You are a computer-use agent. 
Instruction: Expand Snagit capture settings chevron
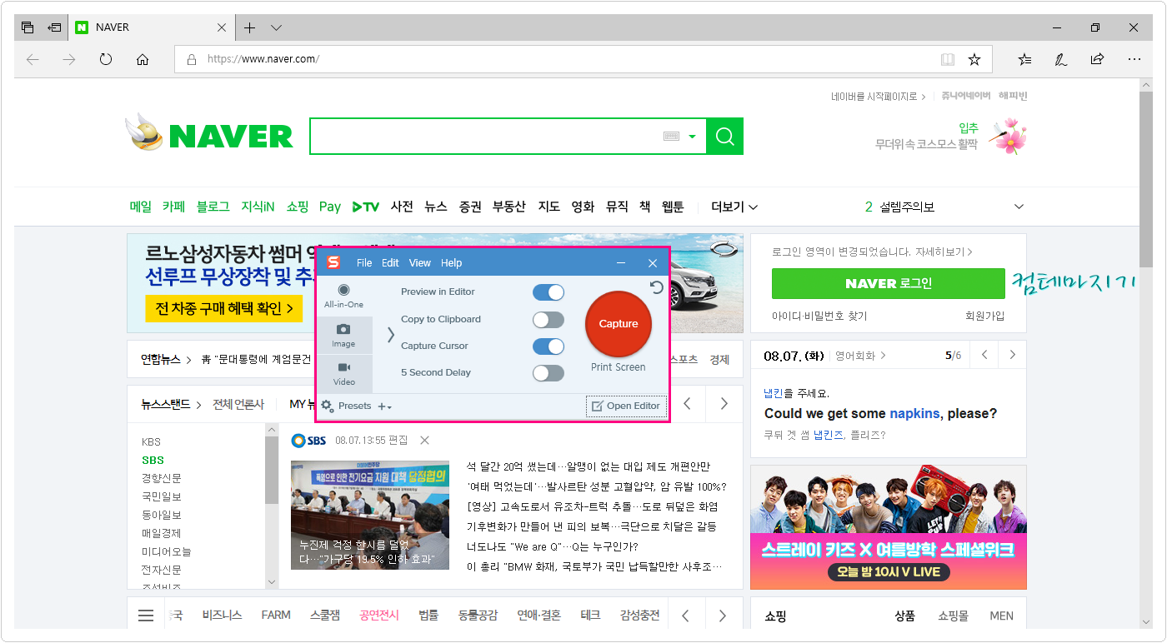[x=391, y=335]
